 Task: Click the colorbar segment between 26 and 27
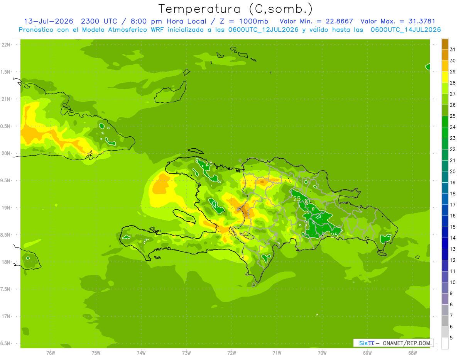[x=445, y=99]
